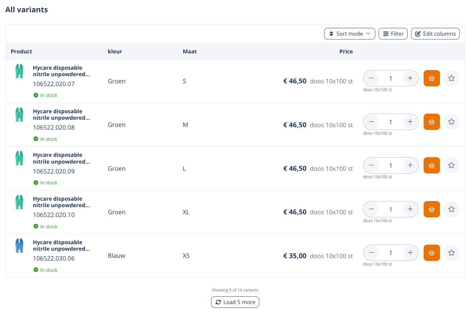Add 106522.020.07 size S to basket
This screenshot has width=472, height=315.
tap(431, 78)
